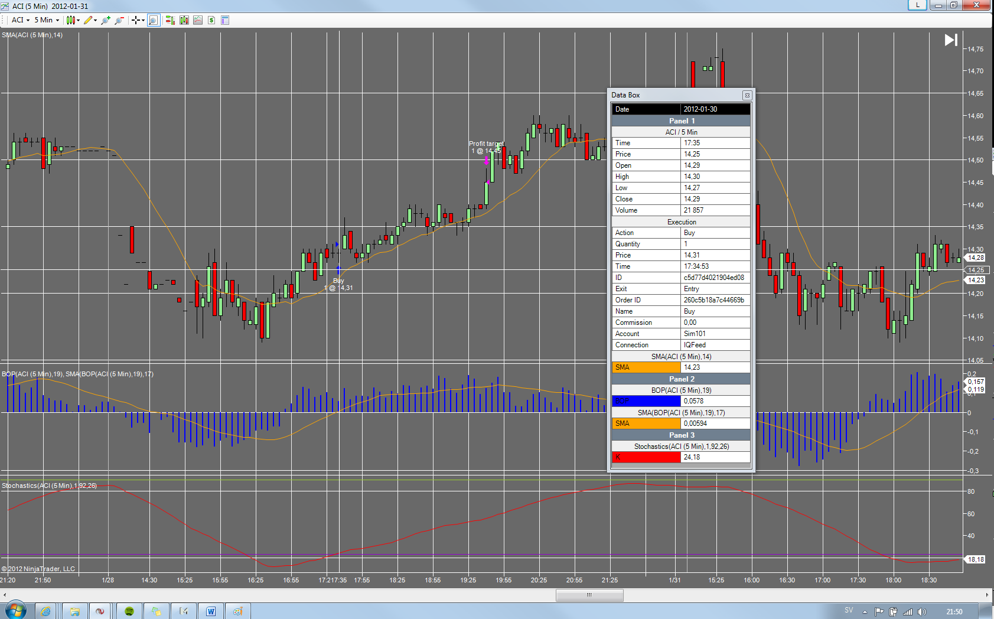The height and width of the screenshot is (619, 994).
Task: Toggle the Data Box toolbar button
Action: (x=153, y=20)
